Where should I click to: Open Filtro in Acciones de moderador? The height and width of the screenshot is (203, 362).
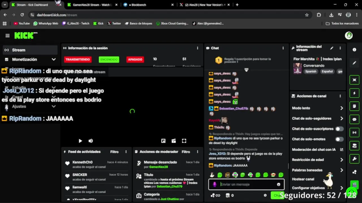coord(186,152)
